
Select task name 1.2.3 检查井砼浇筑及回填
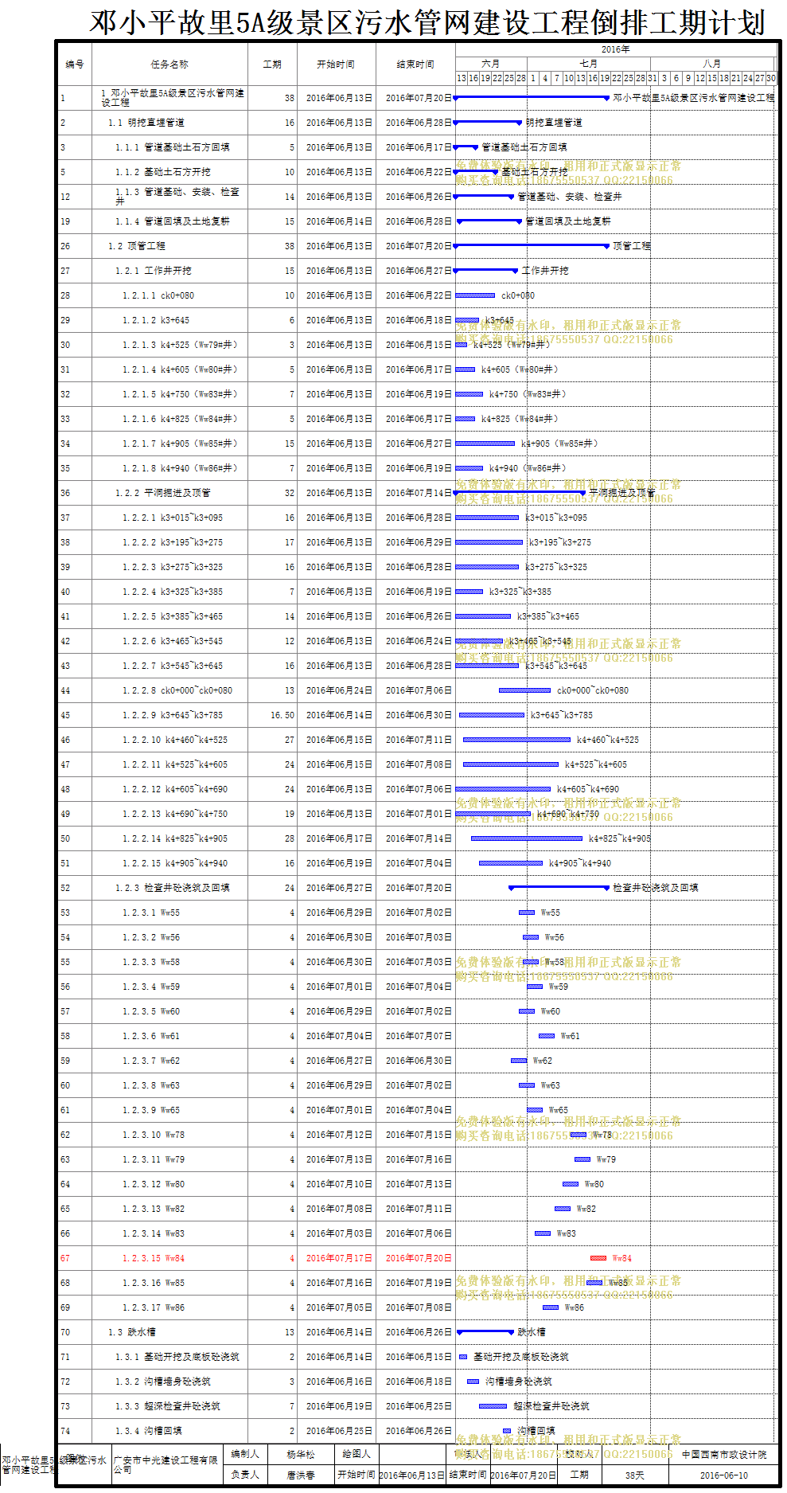pos(172,888)
